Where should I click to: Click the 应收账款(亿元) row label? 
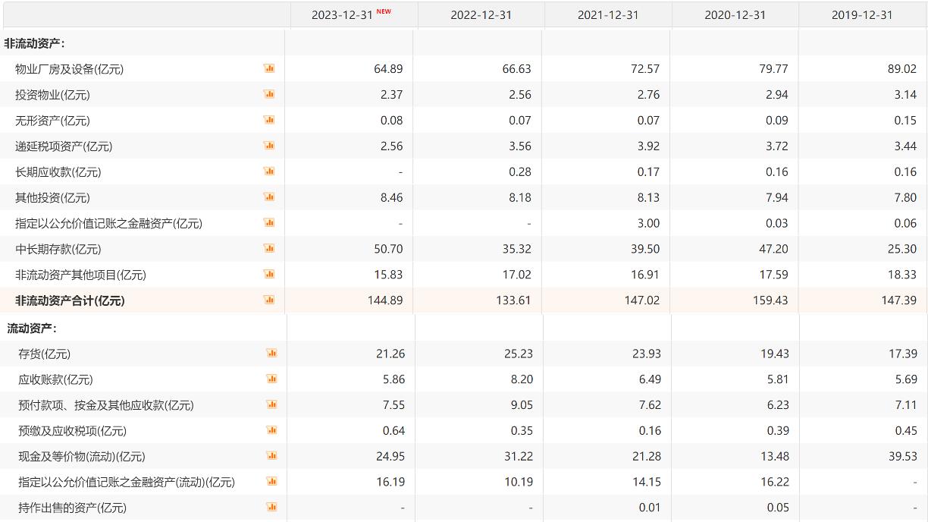click(x=55, y=380)
